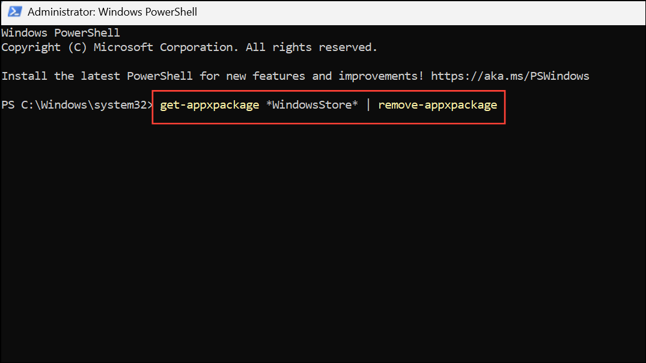646x363 pixels.
Task: Click the remove-appxpackage command text
Action: 437,104
